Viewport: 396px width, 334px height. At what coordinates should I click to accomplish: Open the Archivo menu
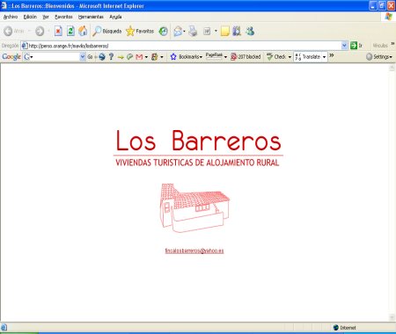tap(11, 17)
